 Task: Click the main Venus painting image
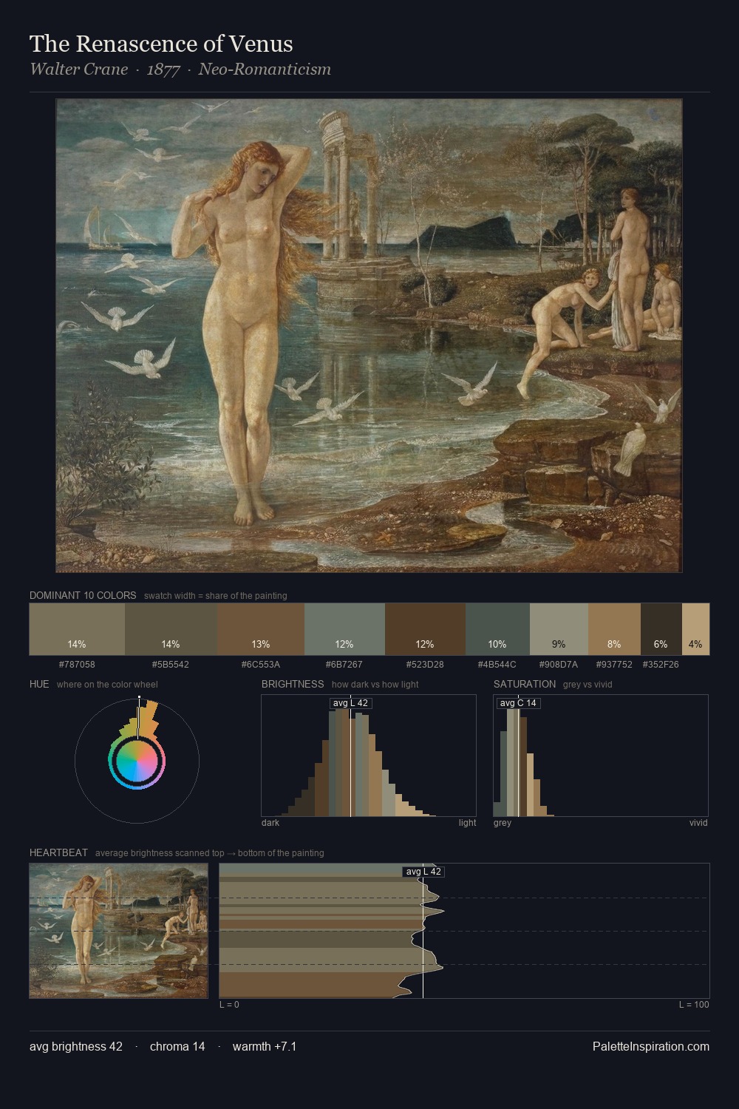coord(369,336)
